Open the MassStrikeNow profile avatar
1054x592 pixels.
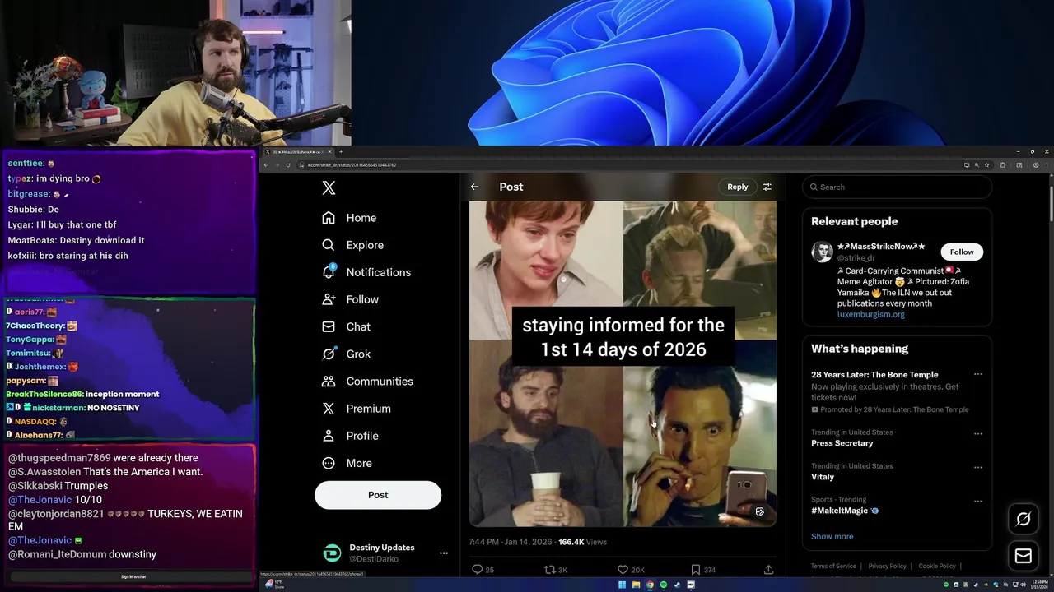click(822, 252)
